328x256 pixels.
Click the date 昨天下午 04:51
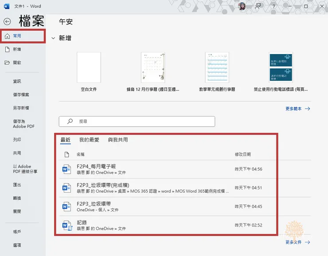tap(248, 188)
